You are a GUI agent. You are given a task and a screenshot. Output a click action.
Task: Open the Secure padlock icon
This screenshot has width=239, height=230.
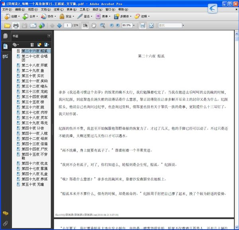pos(62,16)
